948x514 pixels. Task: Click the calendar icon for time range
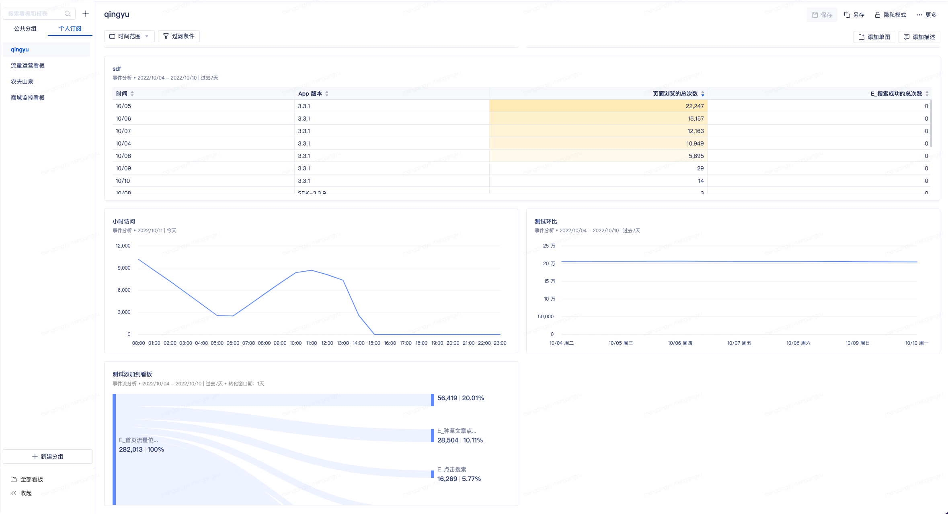click(112, 36)
